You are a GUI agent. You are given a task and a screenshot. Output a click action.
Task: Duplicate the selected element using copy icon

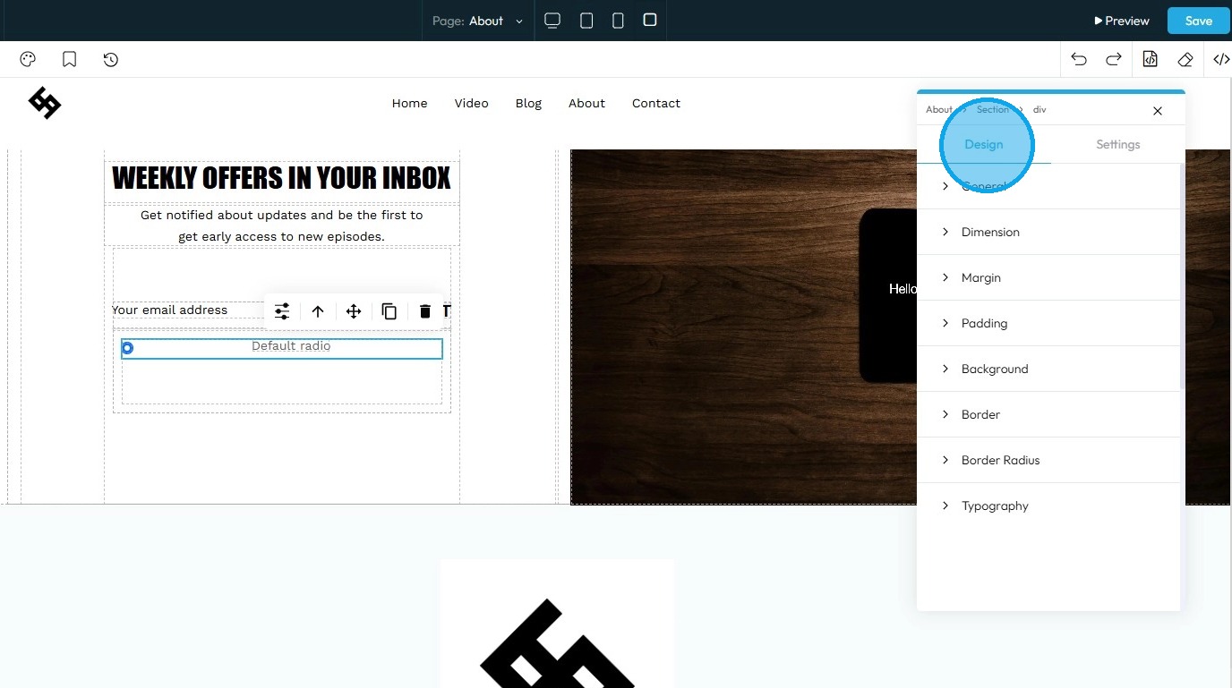coord(389,311)
